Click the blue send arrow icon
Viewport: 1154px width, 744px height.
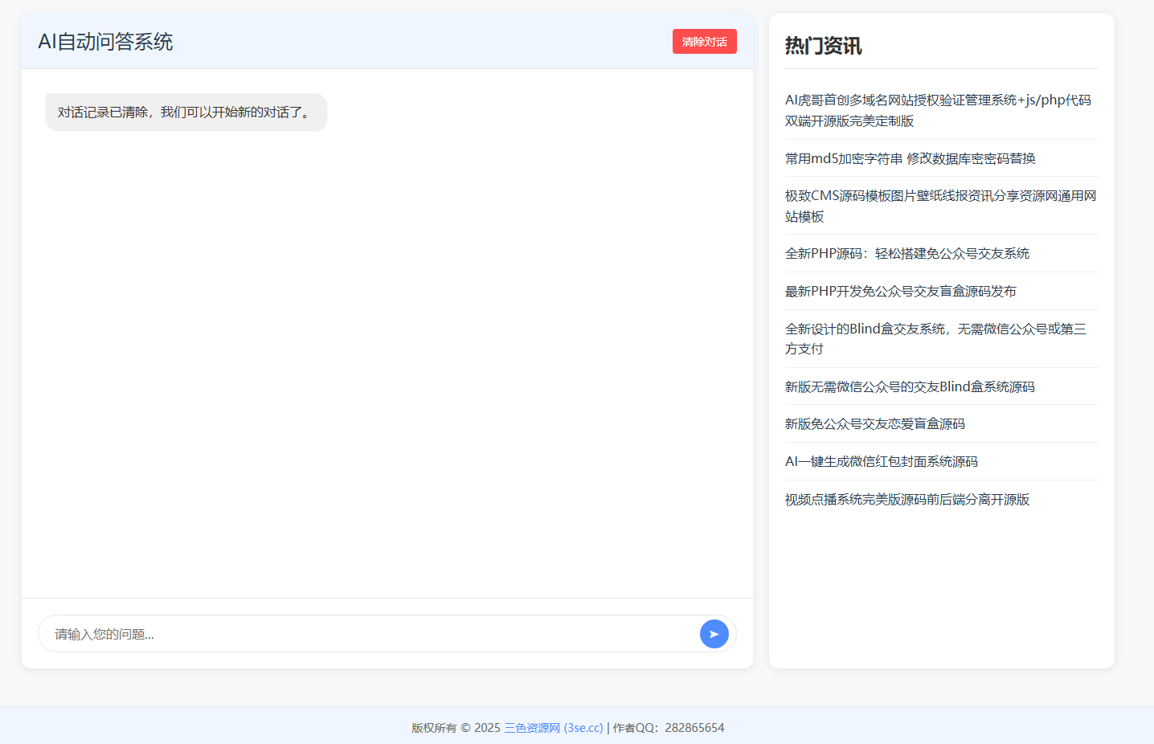(x=714, y=634)
